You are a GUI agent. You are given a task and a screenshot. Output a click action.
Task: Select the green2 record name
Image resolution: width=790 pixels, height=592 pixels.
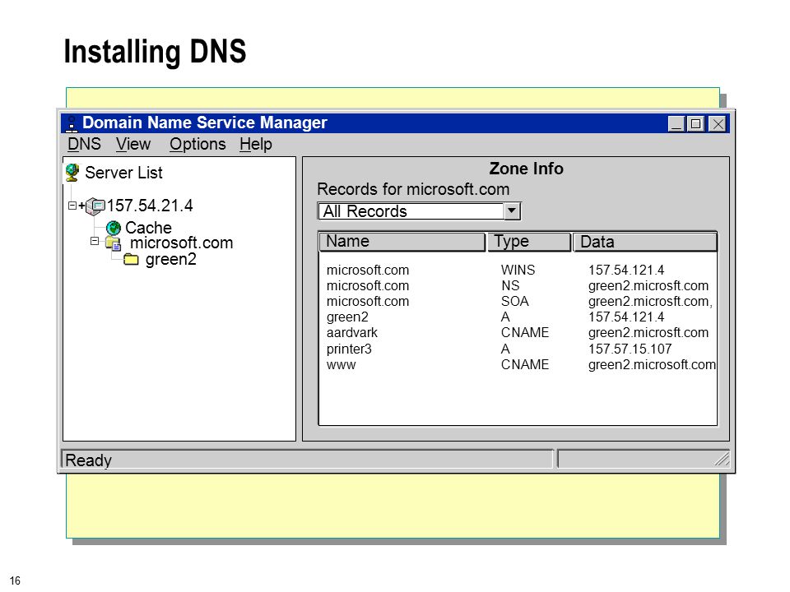tap(347, 317)
